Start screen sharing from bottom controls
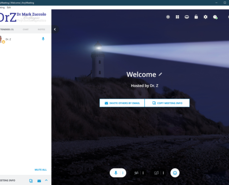229x185 pixels. coord(156,173)
